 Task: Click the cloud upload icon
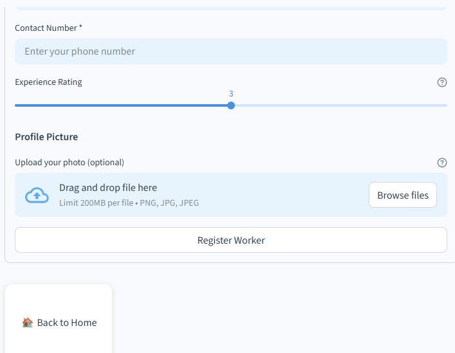37,195
